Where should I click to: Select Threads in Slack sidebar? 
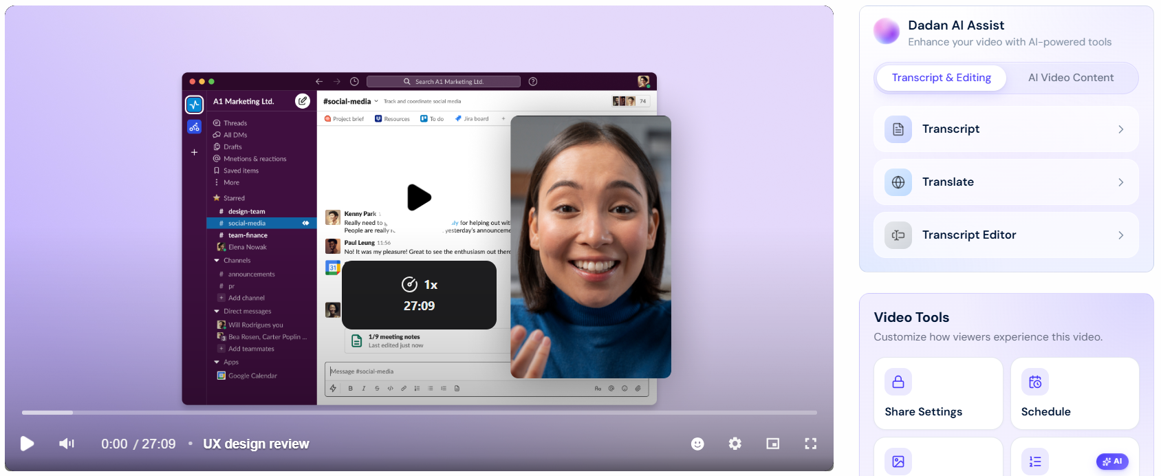click(x=235, y=123)
